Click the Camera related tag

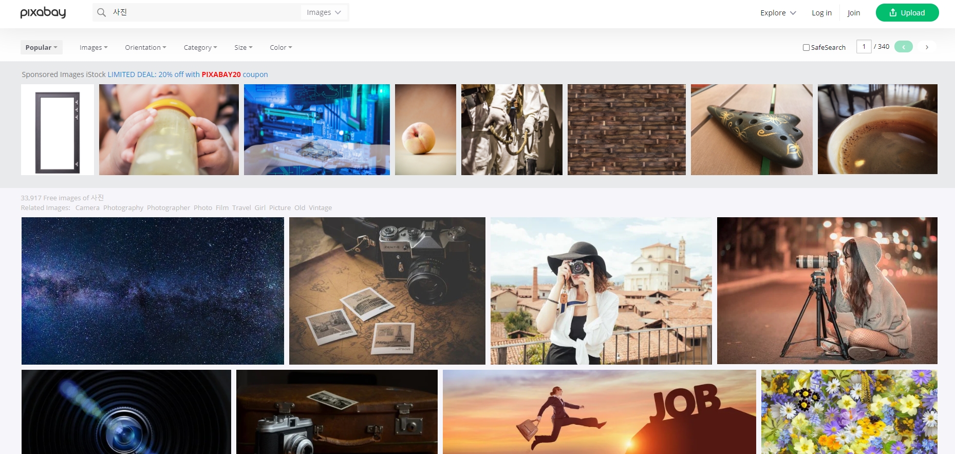pos(87,207)
